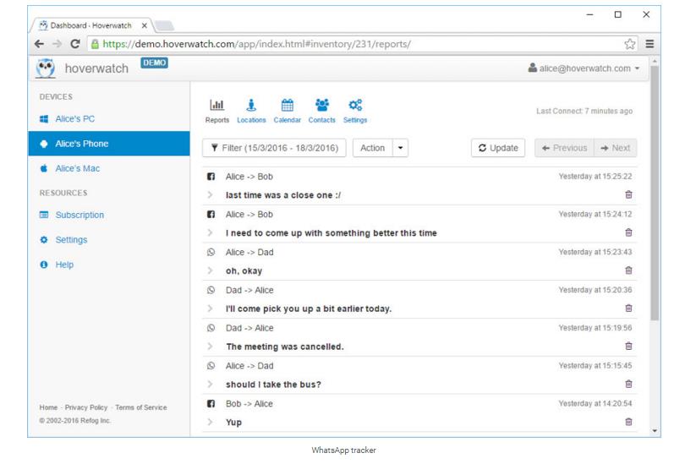Close the Dashboard - Hoverwatch tab
The height and width of the screenshot is (464, 685).
point(144,25)
